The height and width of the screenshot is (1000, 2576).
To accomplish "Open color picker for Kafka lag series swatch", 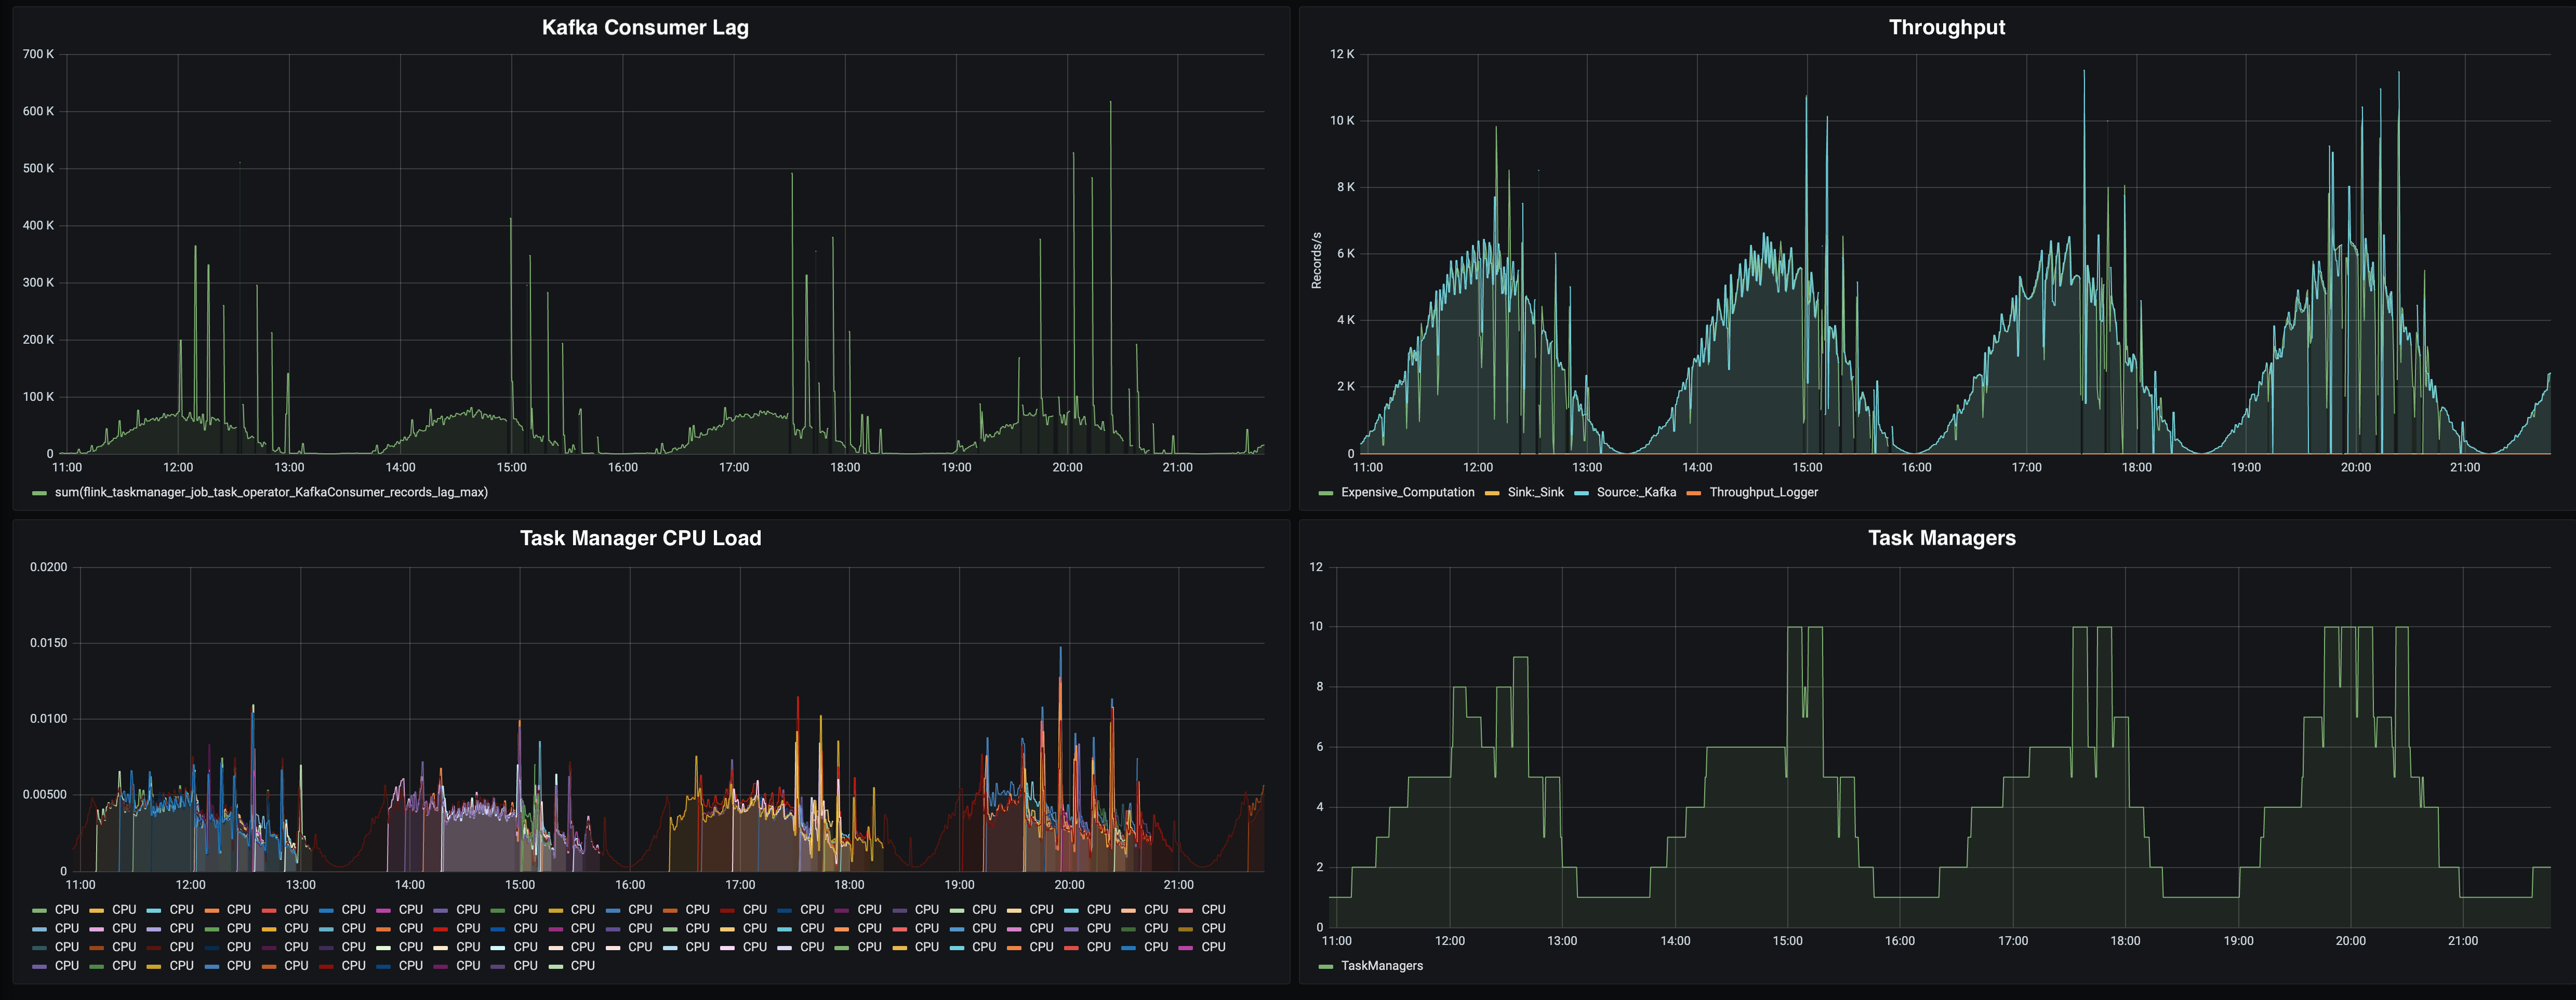I will [39, 493].
